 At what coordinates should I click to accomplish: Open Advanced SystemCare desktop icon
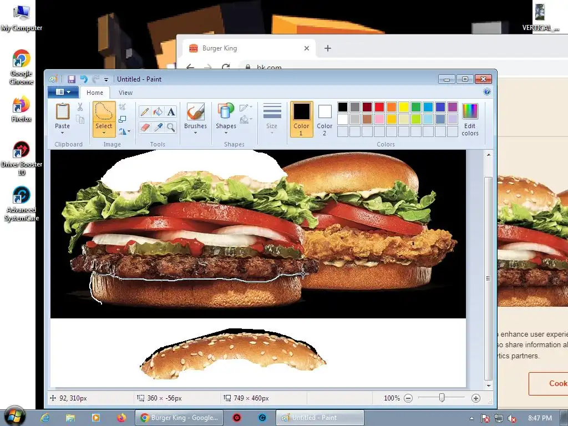22,204
